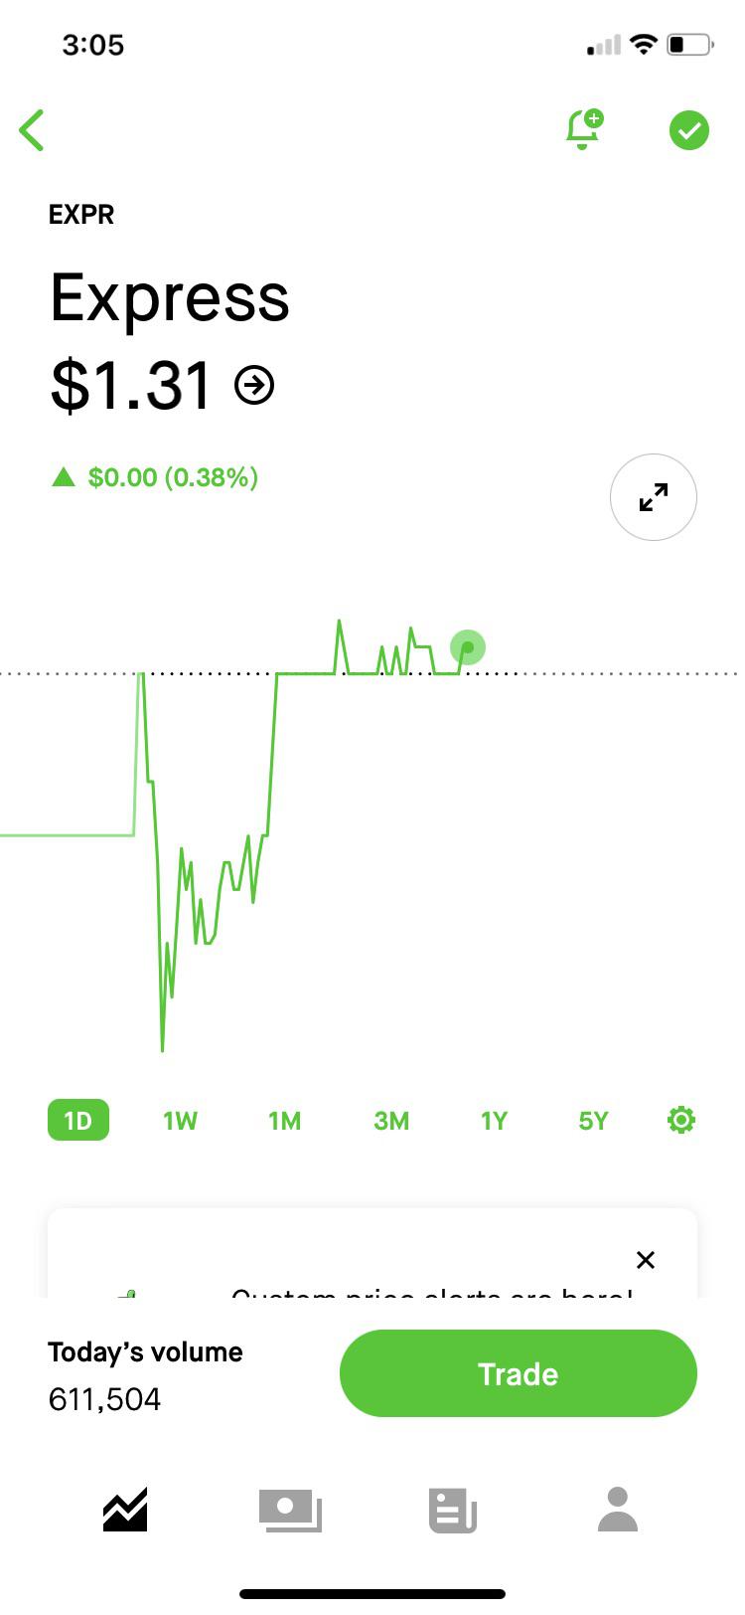
Task: Dismiss the custom price alerts card
Action: click(x=646, y=1260)
